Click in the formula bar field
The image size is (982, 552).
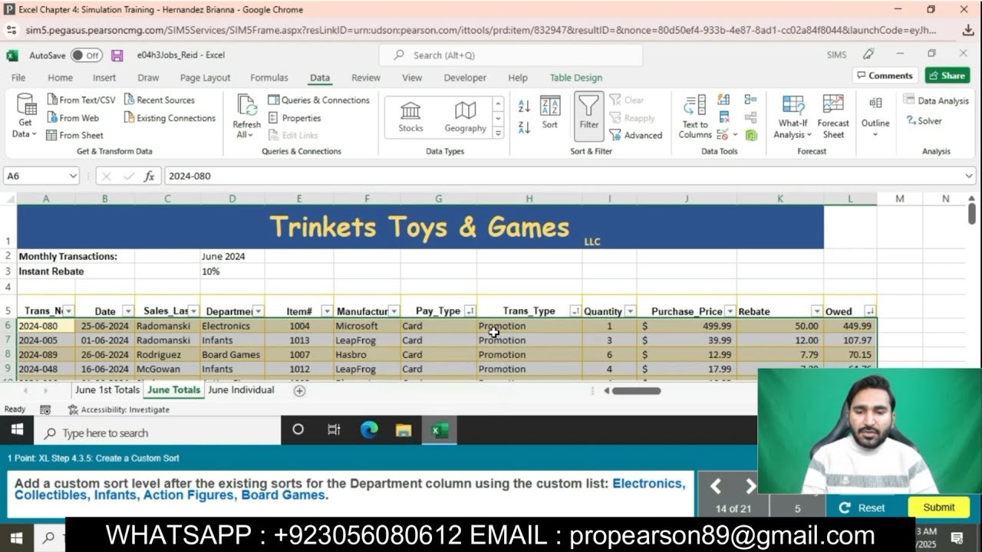(x=568, y=176)
